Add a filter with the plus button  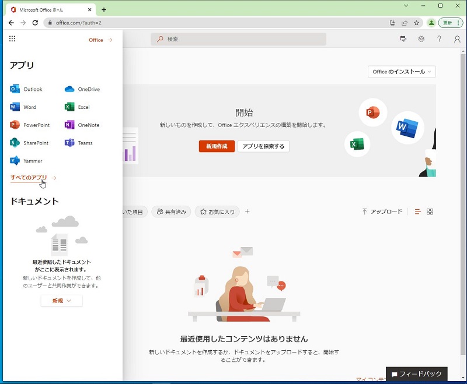pyautogui.click(x=247, y=212)
